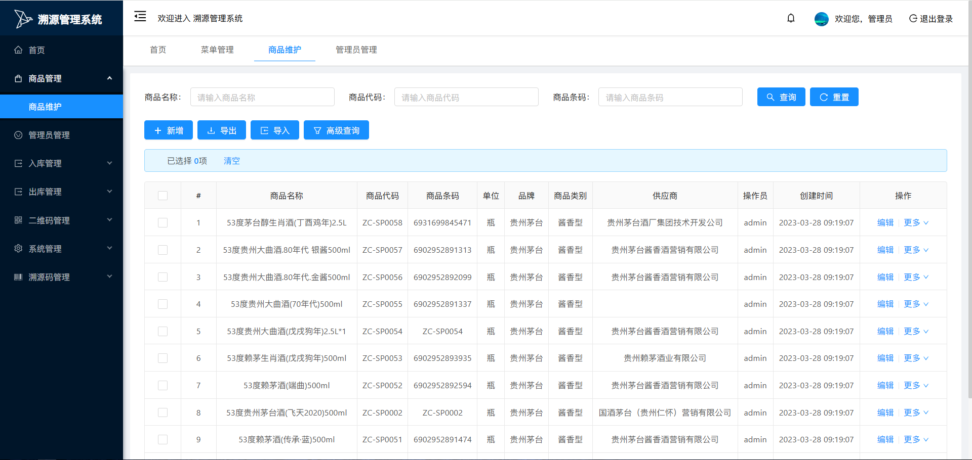Click the 溯源管理系统 logo icon
This screenshot has height=460, width=972.
(23, 19)
